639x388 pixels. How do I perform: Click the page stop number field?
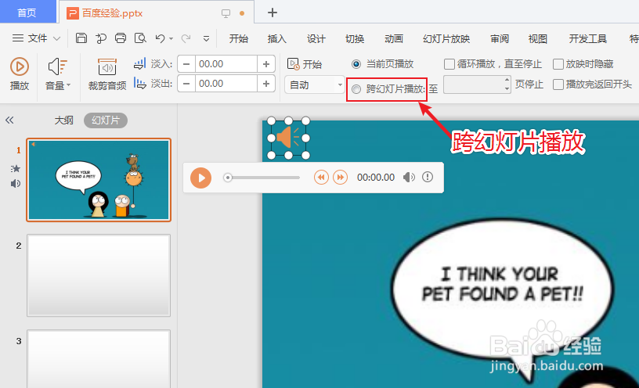coord(474,84)
